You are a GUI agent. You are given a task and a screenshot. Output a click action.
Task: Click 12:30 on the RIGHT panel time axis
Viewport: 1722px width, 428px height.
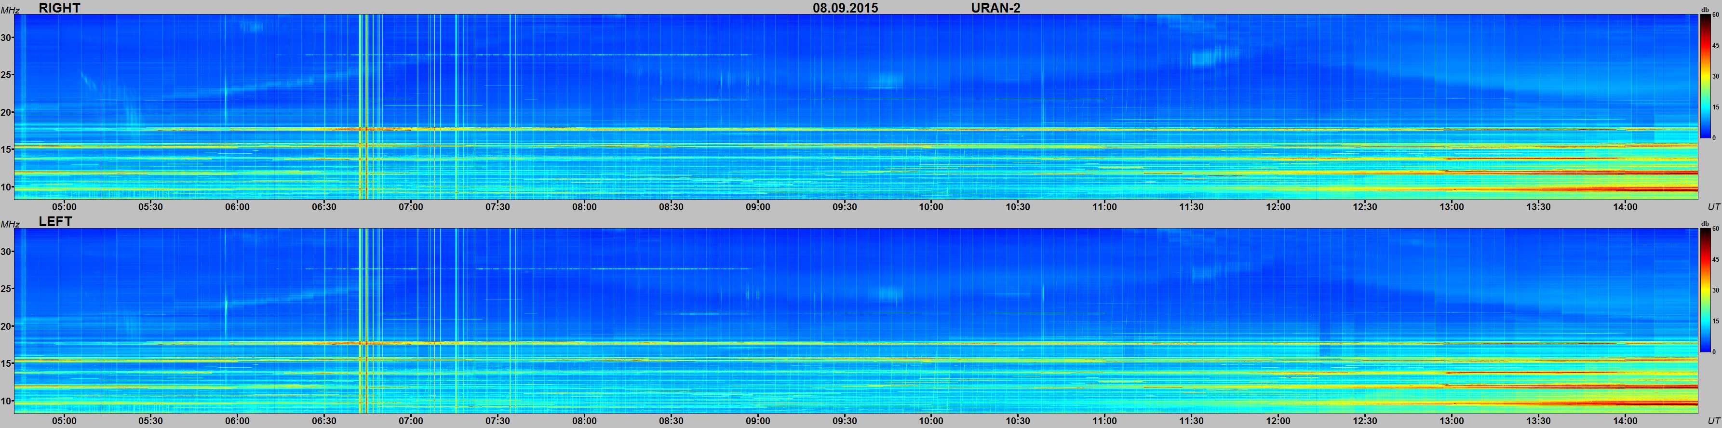pos(1365,207)
